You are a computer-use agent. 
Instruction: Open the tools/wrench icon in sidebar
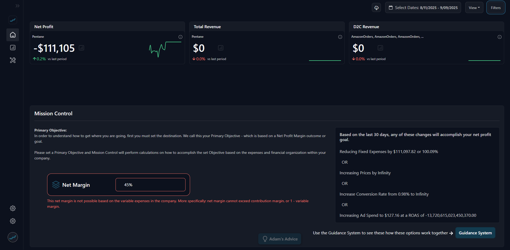[x=13, y=60]
